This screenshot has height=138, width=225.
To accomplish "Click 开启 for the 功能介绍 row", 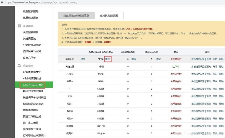I will 215,59.
